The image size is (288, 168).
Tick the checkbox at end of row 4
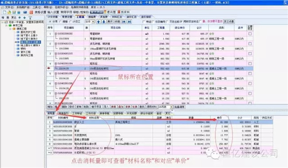coord(250,64)
